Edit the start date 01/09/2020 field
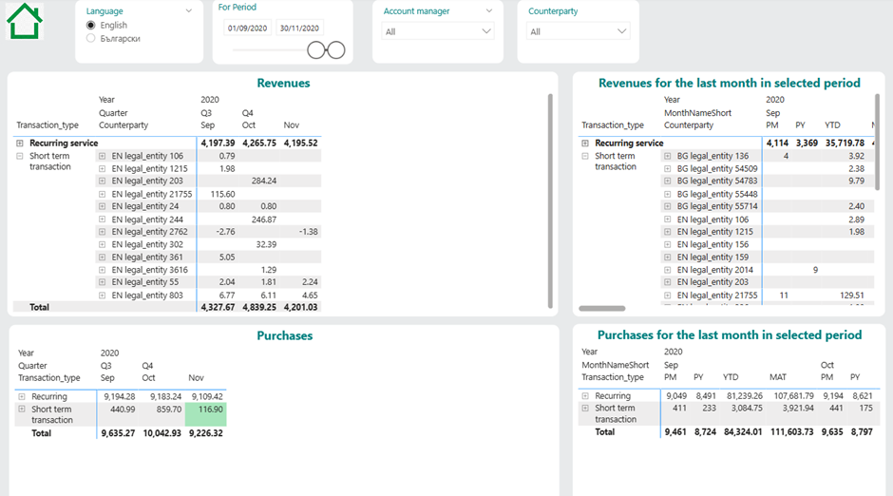Viewport: 893px width, 496px height. 248,28
